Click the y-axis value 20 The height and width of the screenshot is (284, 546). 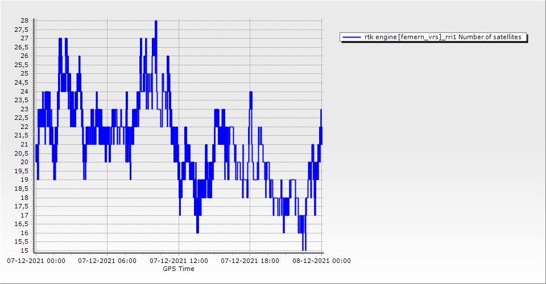[24, 162]
